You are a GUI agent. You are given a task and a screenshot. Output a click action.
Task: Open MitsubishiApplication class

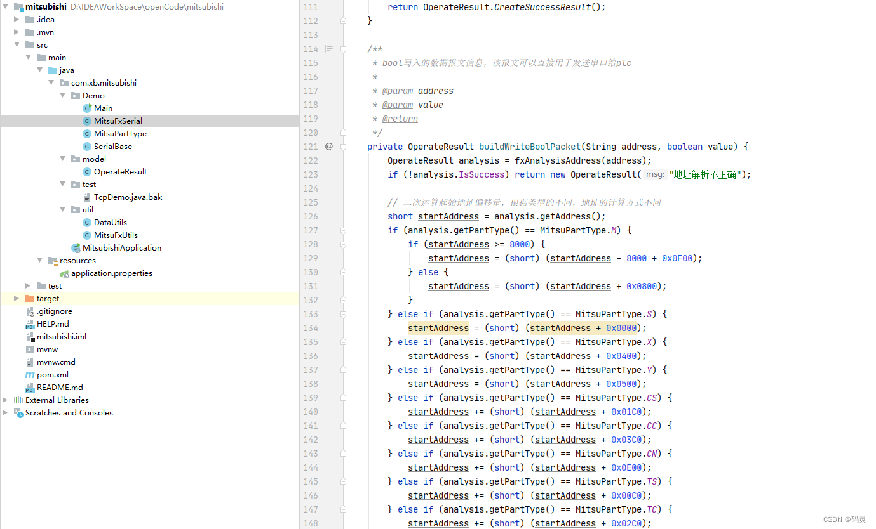pyautogui.click(x=122, y=248)
